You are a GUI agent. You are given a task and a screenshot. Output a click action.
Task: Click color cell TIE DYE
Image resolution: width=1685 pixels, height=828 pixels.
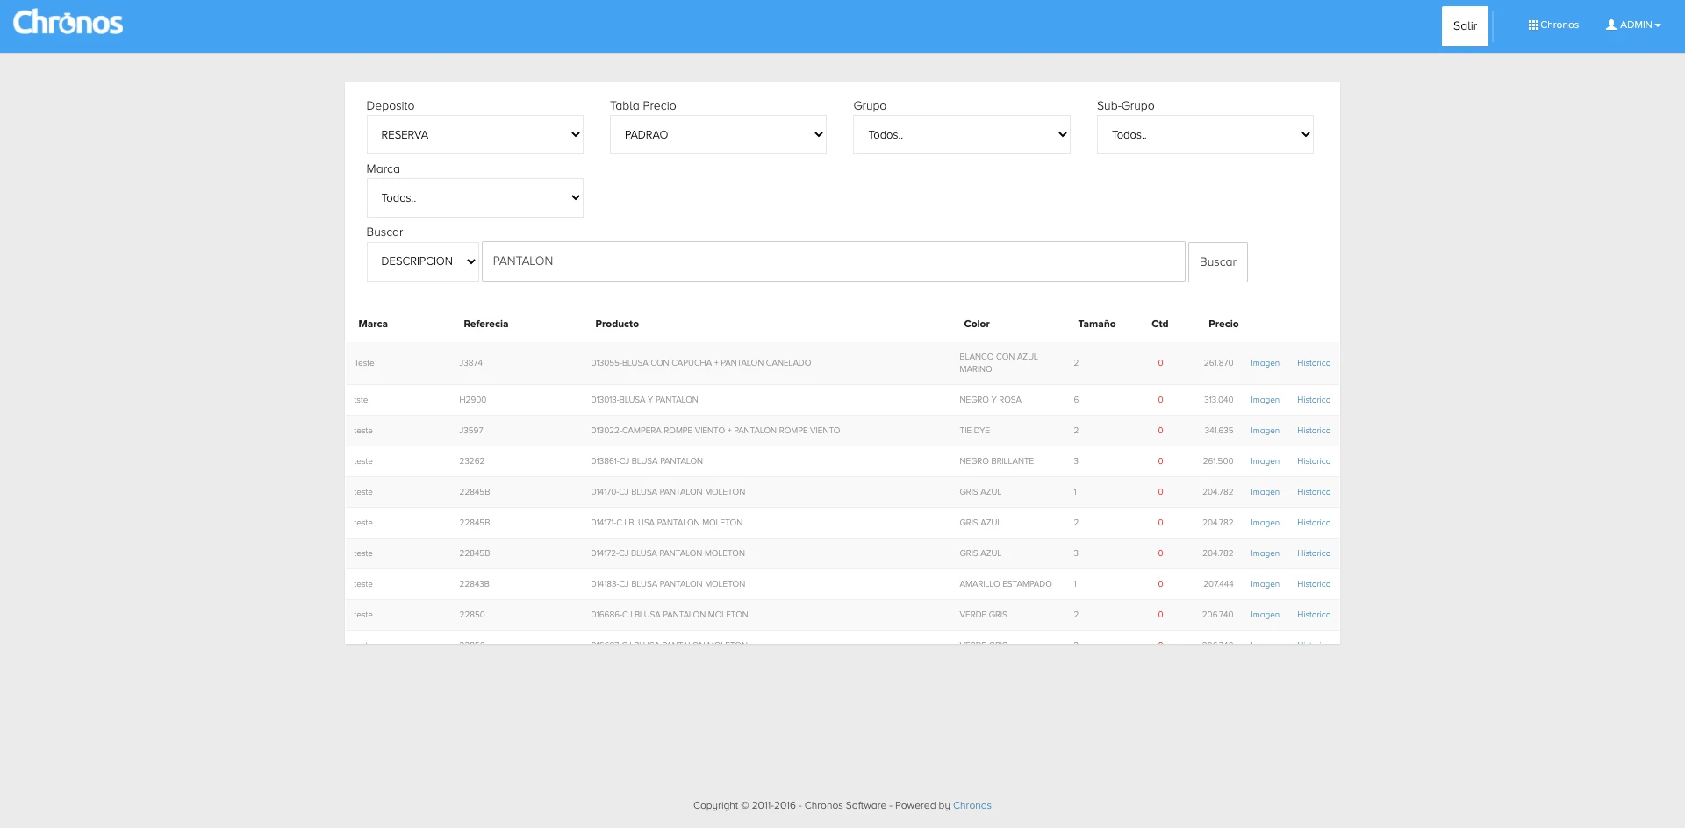(x=975, y=431)
